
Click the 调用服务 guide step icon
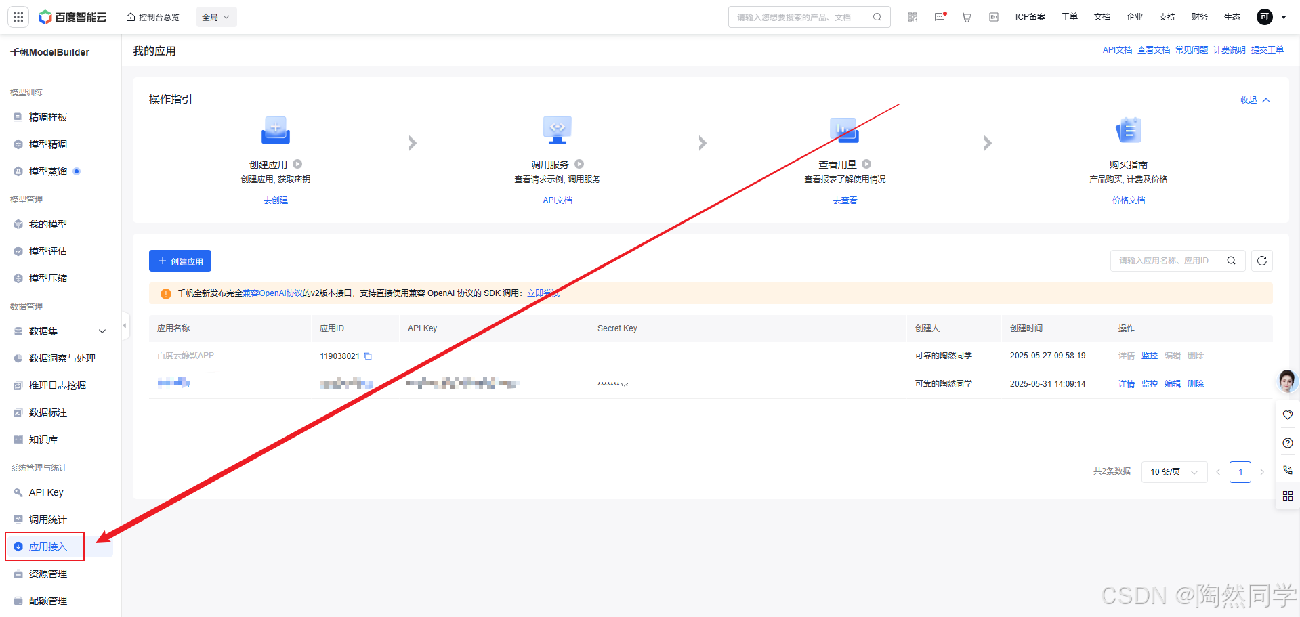(558, 129)
